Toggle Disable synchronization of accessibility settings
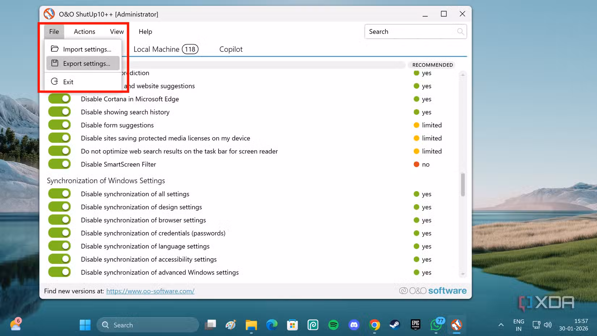Screen dimensions: 597x336 click(60, 259)
